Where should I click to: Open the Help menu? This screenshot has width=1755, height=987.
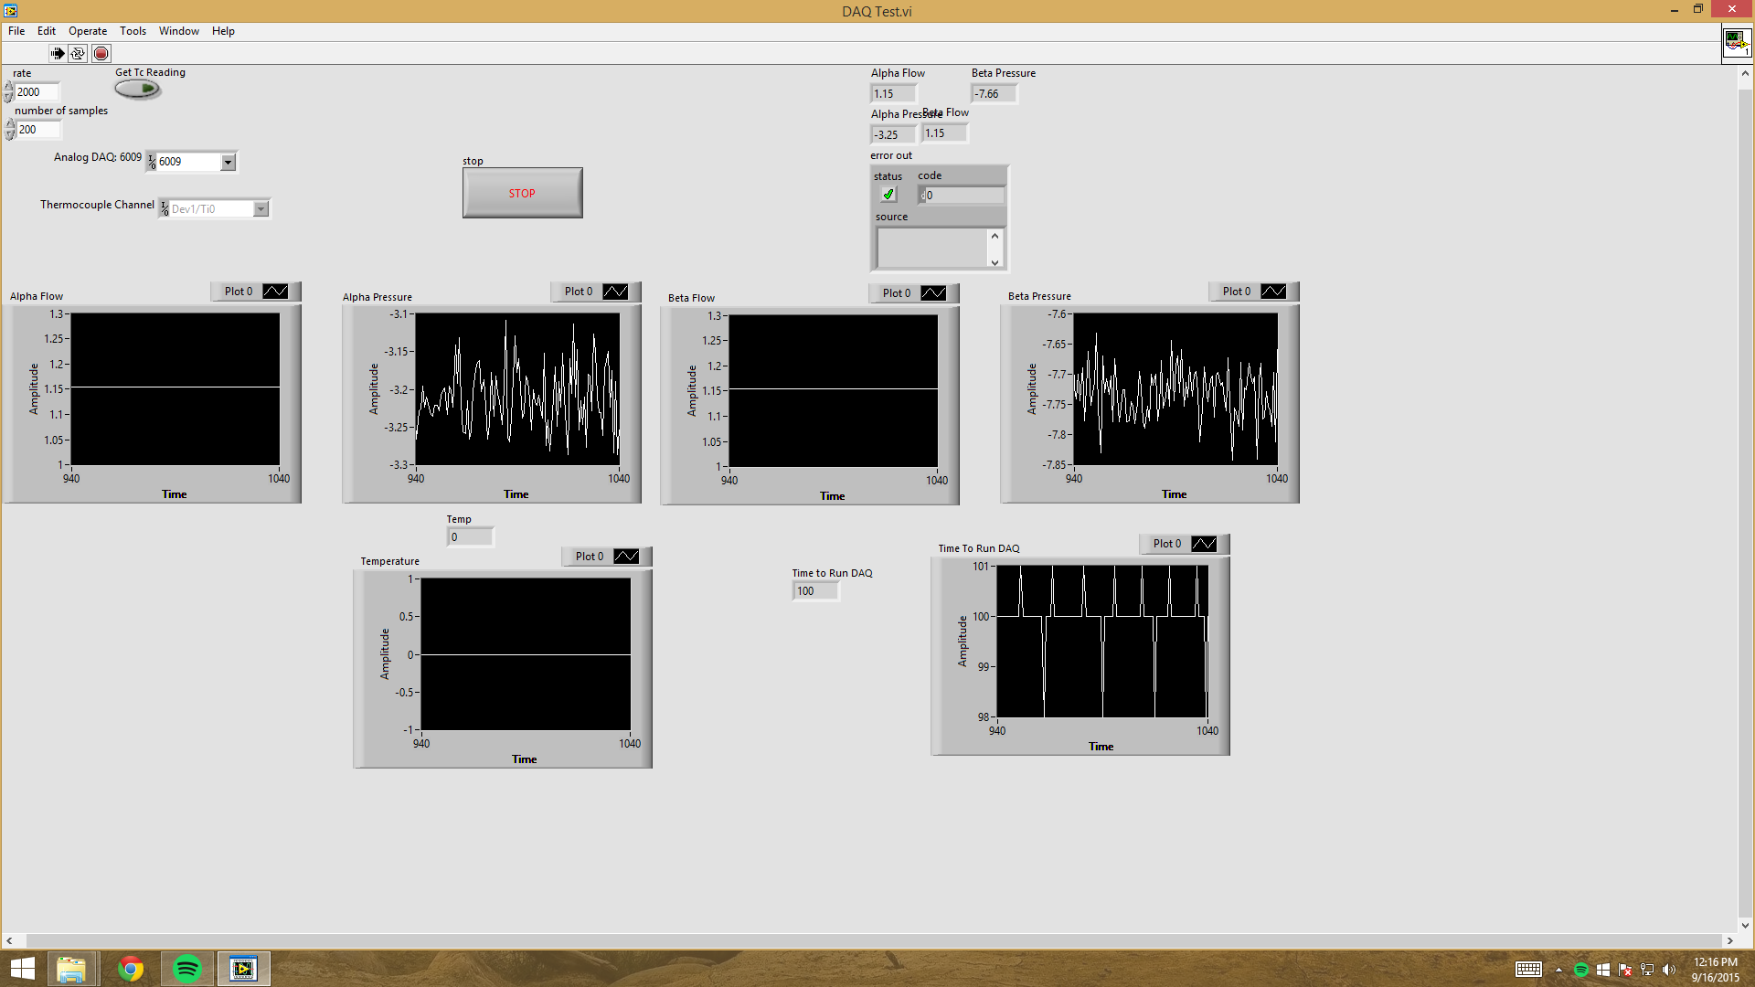[223, 31]
